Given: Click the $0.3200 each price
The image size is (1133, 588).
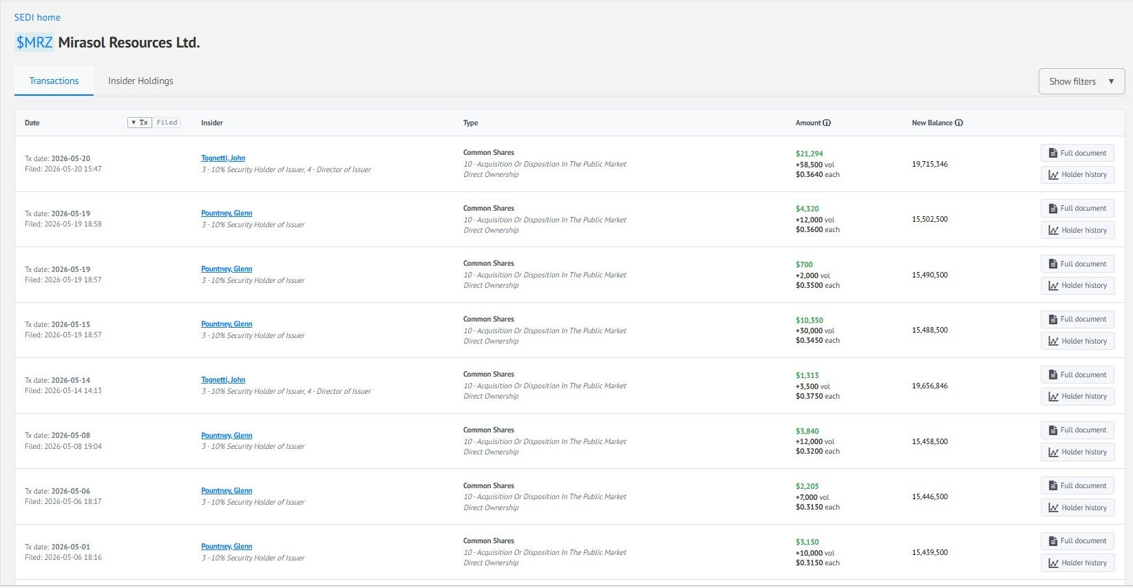Looking at the screenshot, I should point(818,451).
